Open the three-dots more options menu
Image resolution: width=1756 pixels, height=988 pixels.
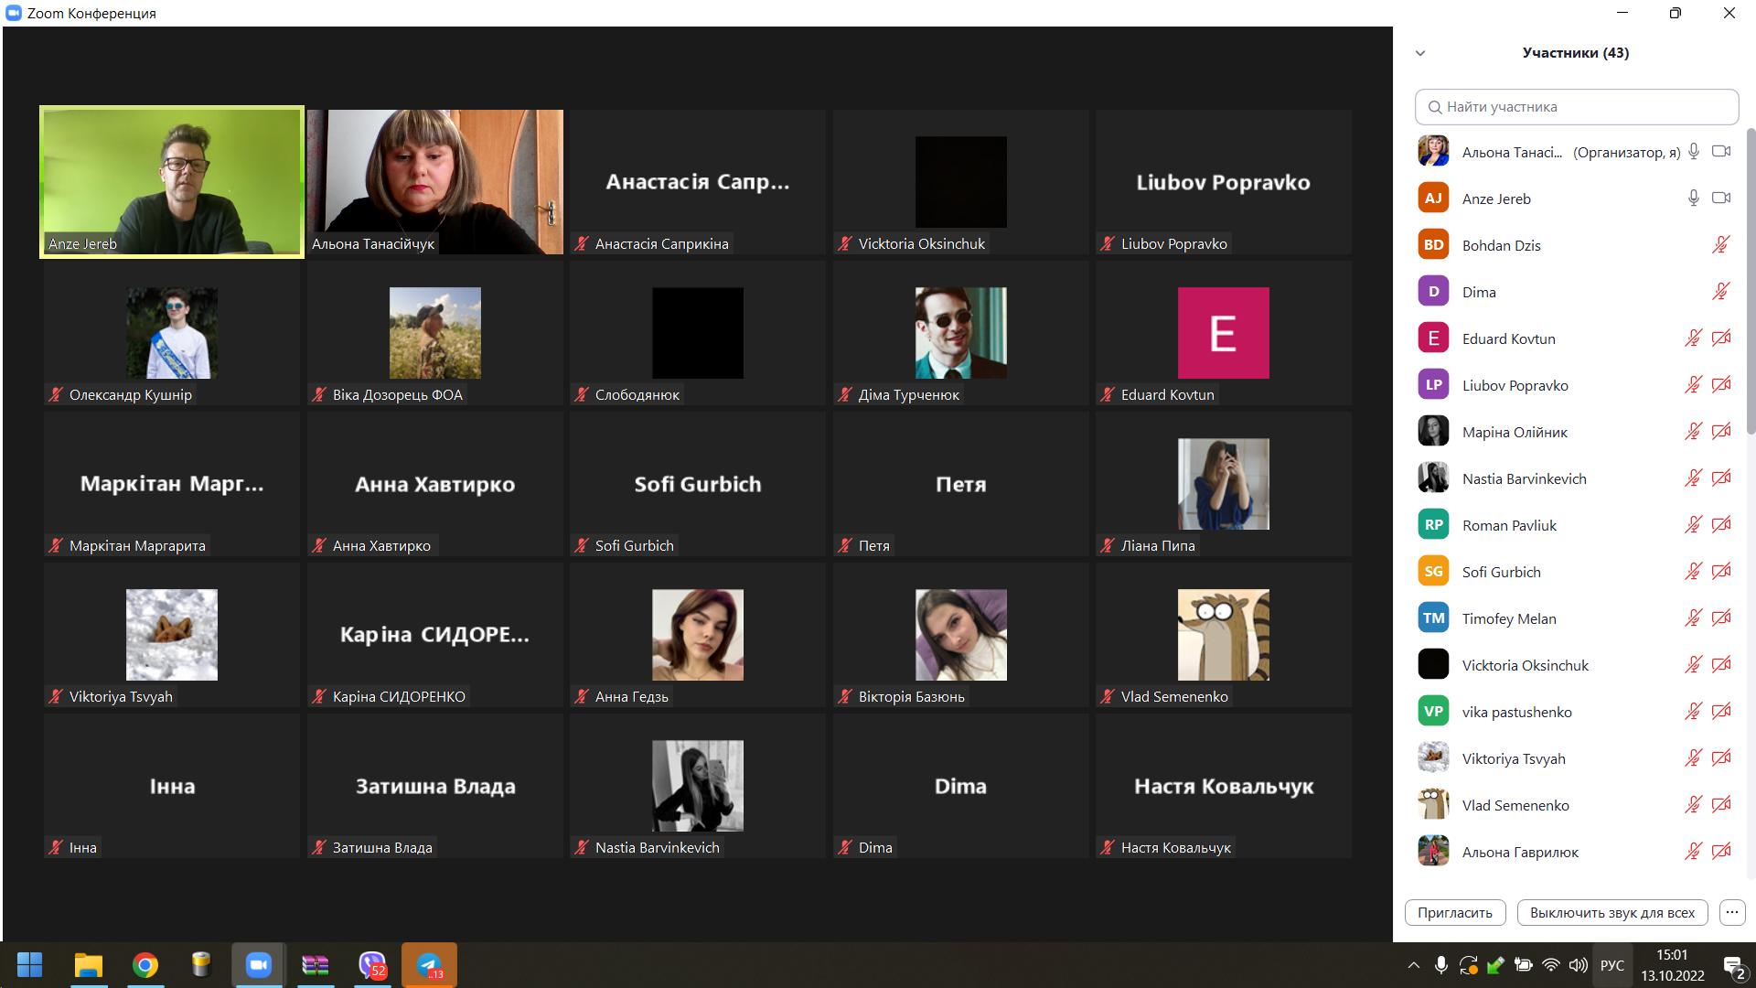tap(1731, 912)
